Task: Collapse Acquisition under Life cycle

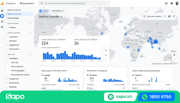Action: (7, 58)
